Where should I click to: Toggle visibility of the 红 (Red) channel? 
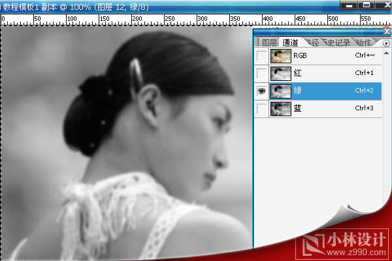click(262, 74)
